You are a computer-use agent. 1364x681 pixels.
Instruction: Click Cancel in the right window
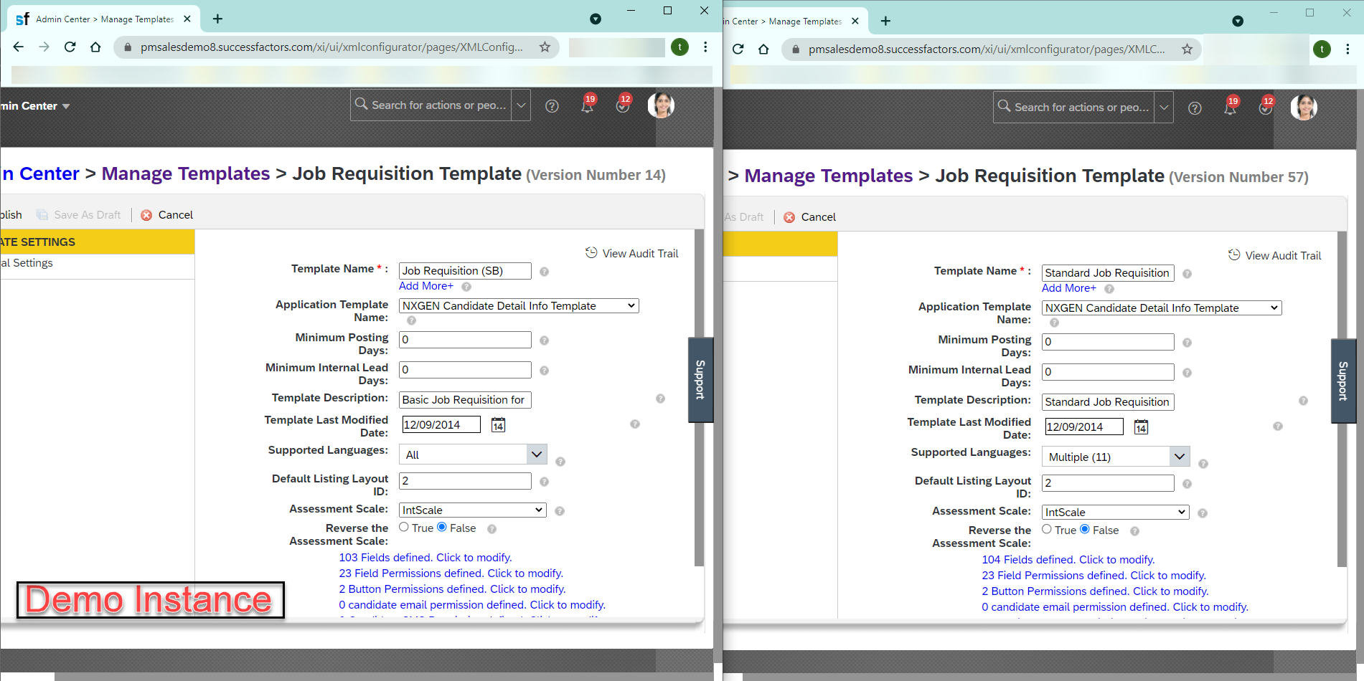point(810,217)
